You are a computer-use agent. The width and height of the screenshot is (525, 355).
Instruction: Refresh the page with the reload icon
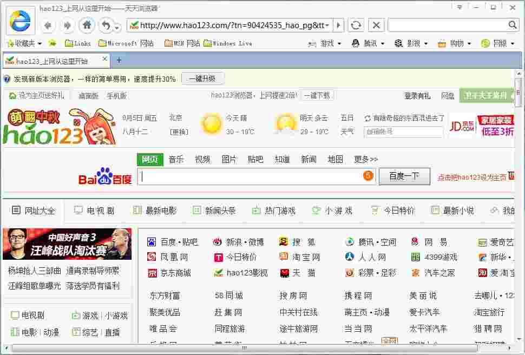pyautogui.click(x=356, y=25)
